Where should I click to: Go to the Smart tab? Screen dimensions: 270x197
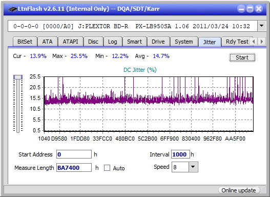pyautogui.click(x=134, y=42)
